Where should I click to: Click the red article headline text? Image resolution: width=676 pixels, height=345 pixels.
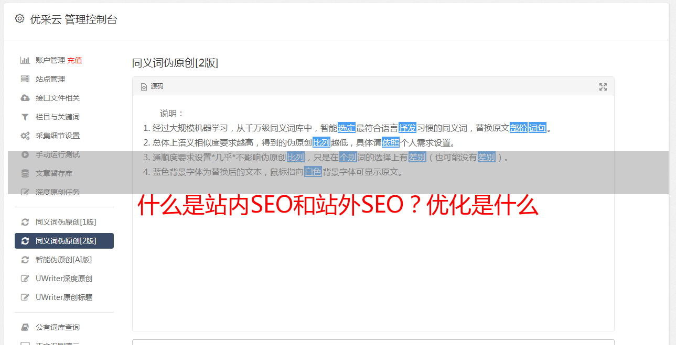click(x=338, y=206)
